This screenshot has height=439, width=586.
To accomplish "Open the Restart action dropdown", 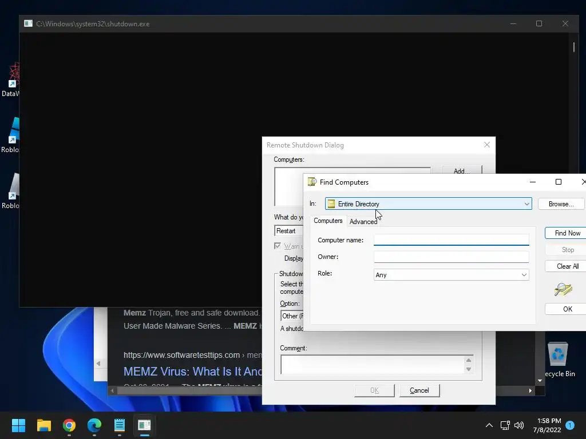I will click(289, 231).
